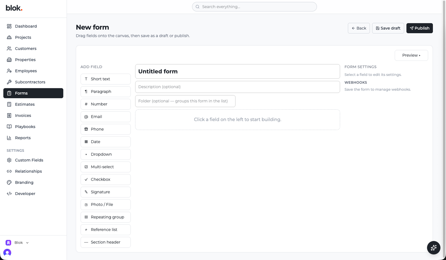Add a Short text field
Viewport: 446px width, 260px height.
tap(105, 79)
